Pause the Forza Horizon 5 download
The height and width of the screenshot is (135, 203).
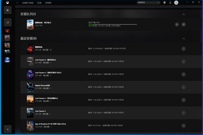[177, 24]
